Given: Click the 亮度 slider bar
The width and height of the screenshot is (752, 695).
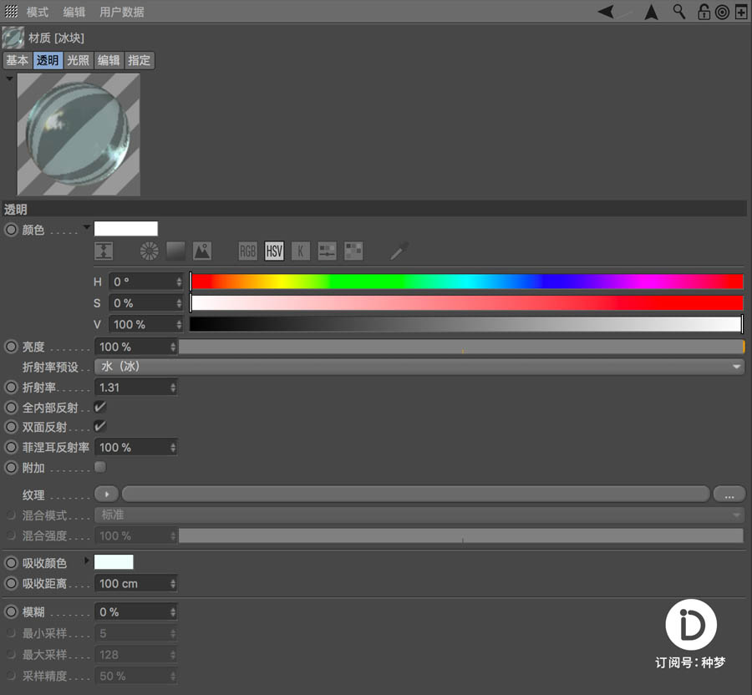Looking at the screenshot, I should click(x=461, y=347).
